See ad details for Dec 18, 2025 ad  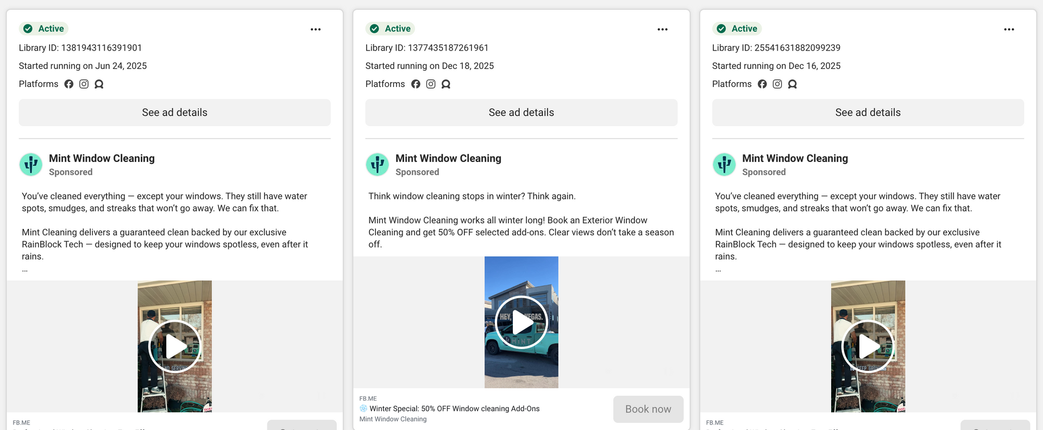[521, 113]
